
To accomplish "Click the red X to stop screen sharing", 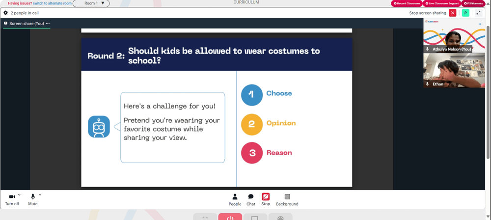I will (453, 13).
